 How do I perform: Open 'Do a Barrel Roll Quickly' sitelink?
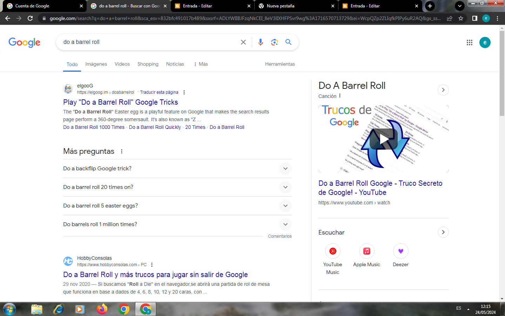point(155,127)
